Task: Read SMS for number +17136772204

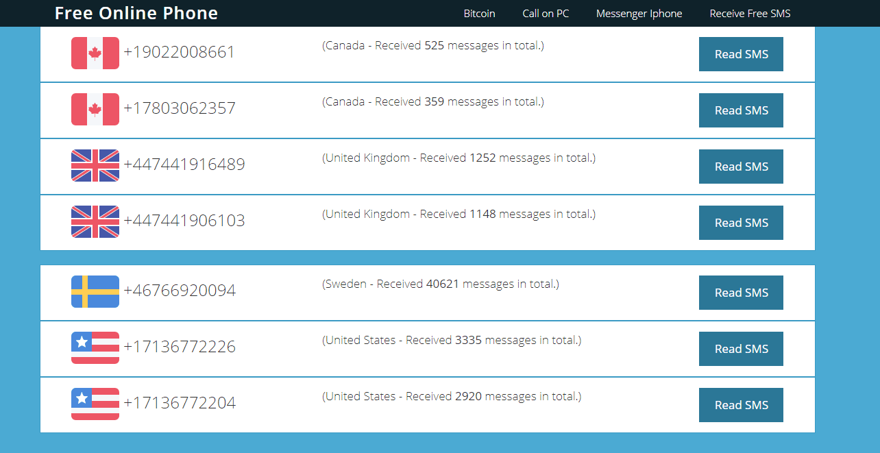Action: point(741,404)
